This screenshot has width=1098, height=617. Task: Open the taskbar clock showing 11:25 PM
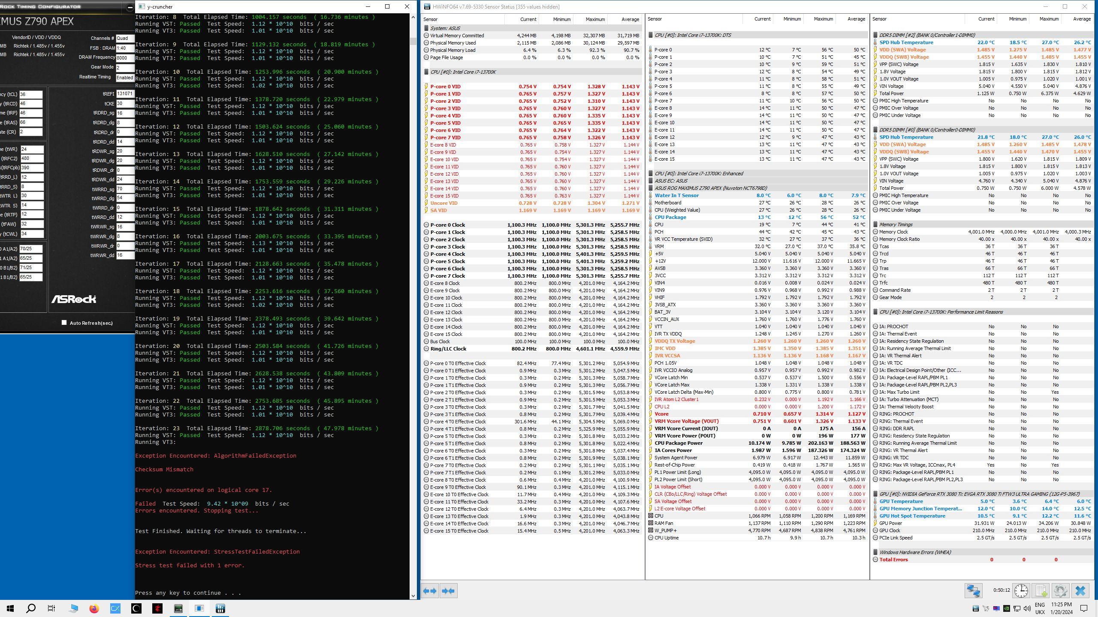[x=1061, y=608]
